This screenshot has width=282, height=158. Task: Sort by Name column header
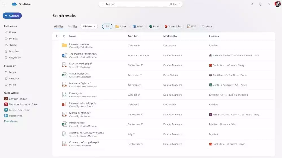click(73, 36)
